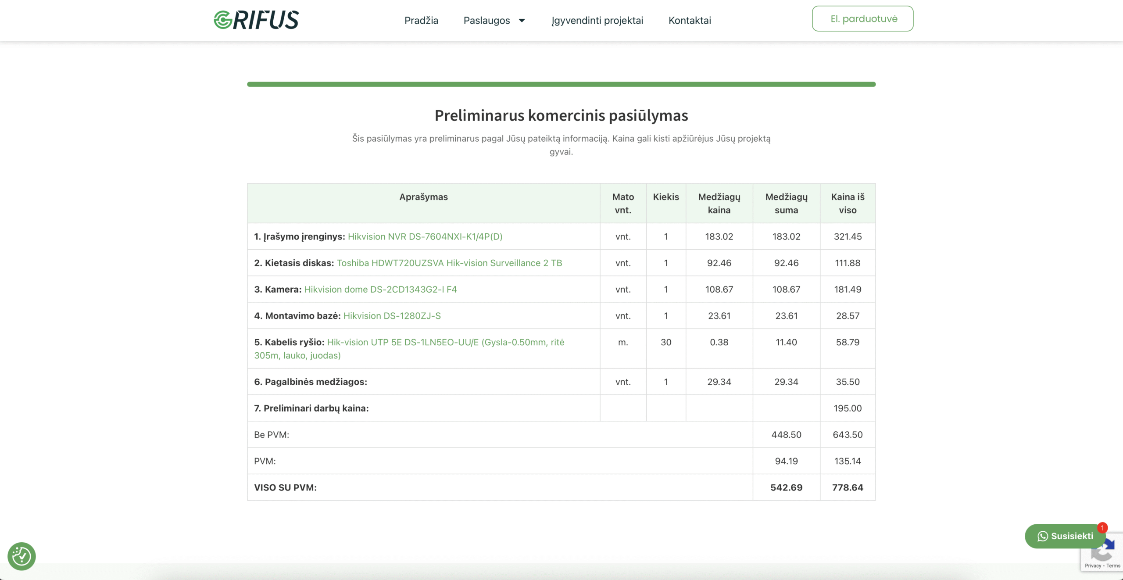Click the green progress bar

tap(561, 84)
